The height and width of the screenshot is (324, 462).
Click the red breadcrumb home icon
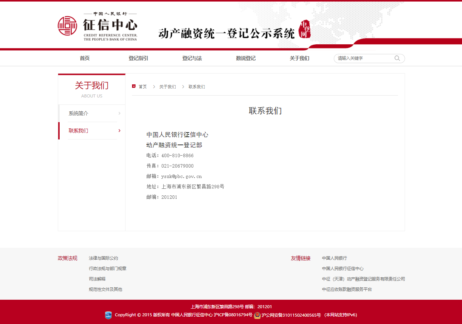pos(134,86)
